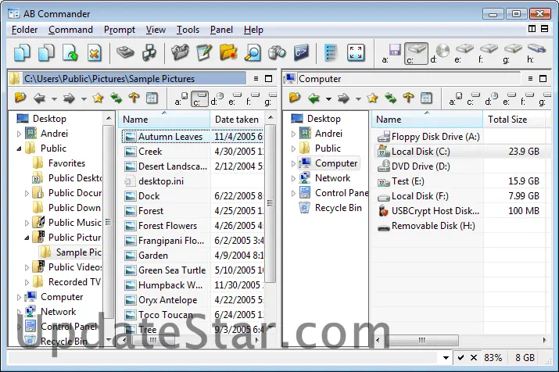Click the right panel green Back arrow
The height and width of the screenshot is (372, 559).
314,98
